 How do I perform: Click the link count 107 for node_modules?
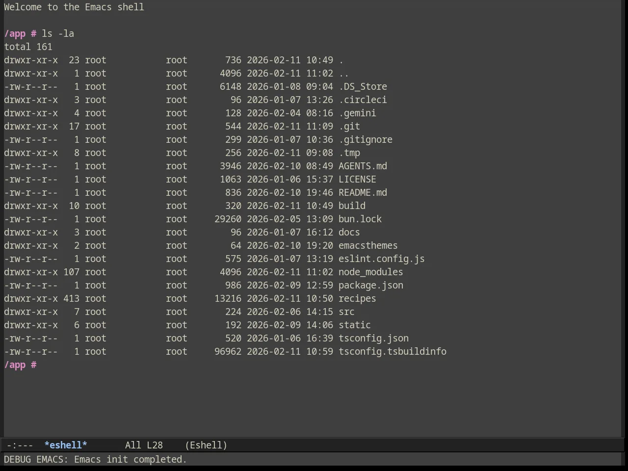pos(71,272)
